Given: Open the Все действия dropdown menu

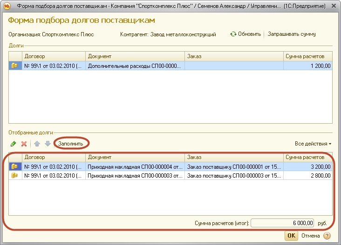Looking at the screenshot, I should coord(313,144).
